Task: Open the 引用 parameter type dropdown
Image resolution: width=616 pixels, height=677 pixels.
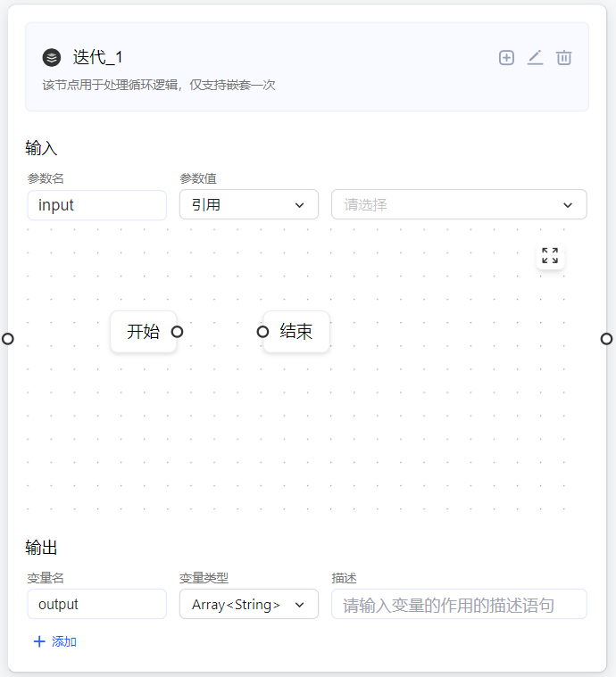Action: 249,204
